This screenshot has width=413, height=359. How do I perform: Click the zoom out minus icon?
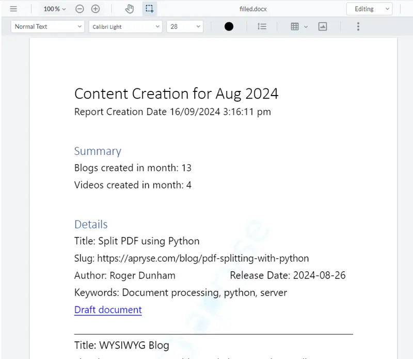(x=80, y=9)
